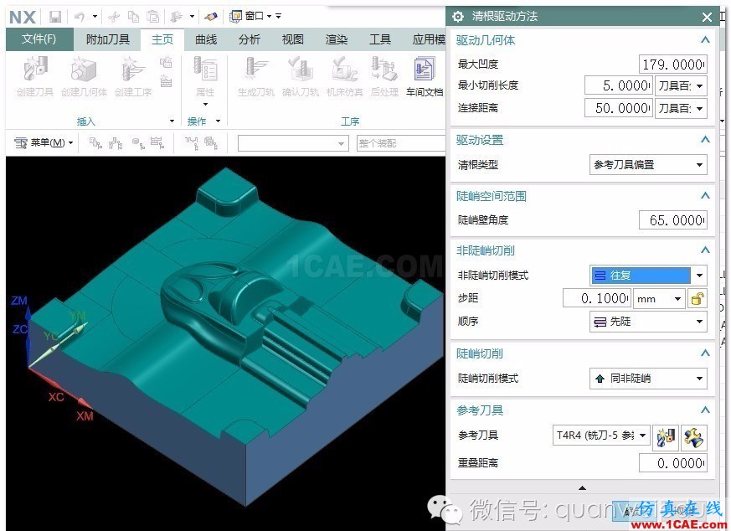This screenshot has height=531, width=731.
Task: Open the 分析 analysis tab
Action: click(x=249, y=39)
